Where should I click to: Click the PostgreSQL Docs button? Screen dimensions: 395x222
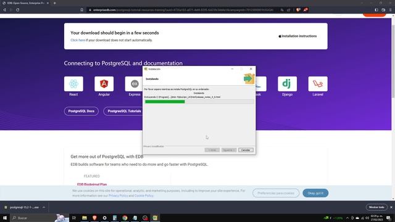point(81,111)
